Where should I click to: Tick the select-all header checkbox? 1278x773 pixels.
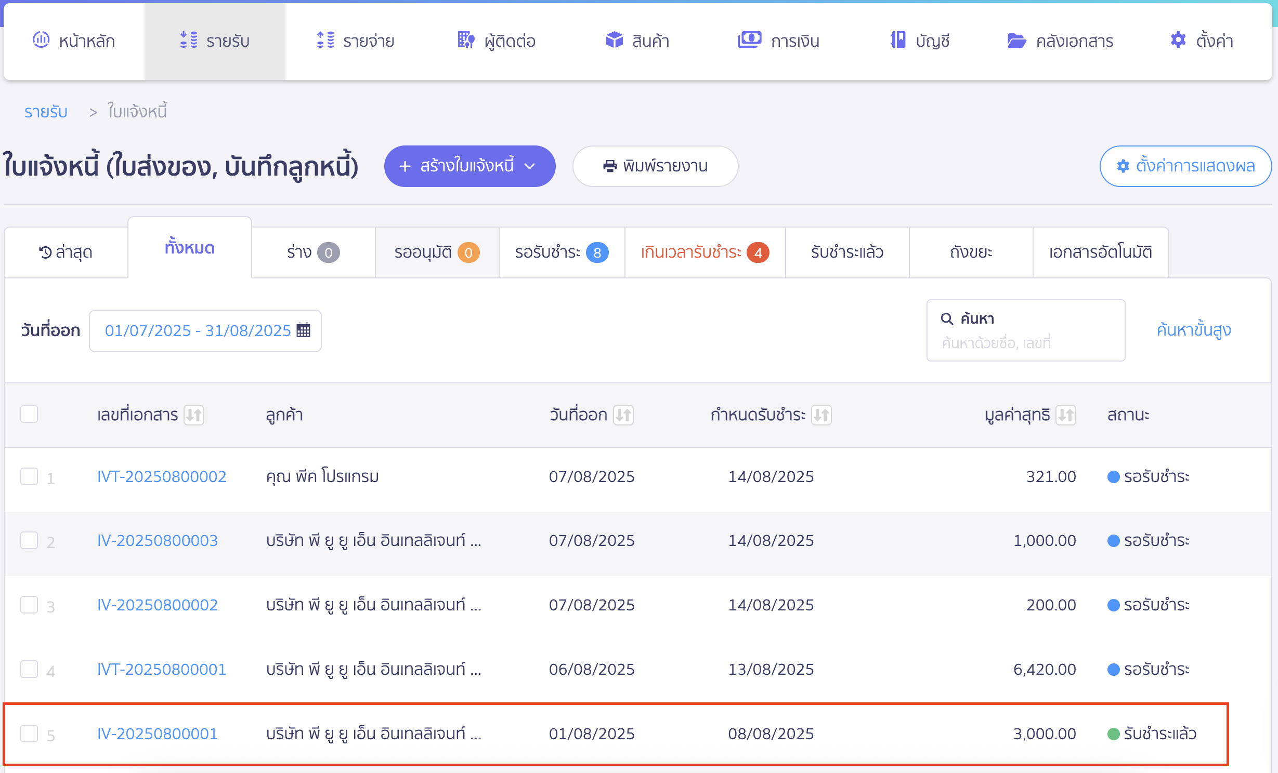pos(29,414)
